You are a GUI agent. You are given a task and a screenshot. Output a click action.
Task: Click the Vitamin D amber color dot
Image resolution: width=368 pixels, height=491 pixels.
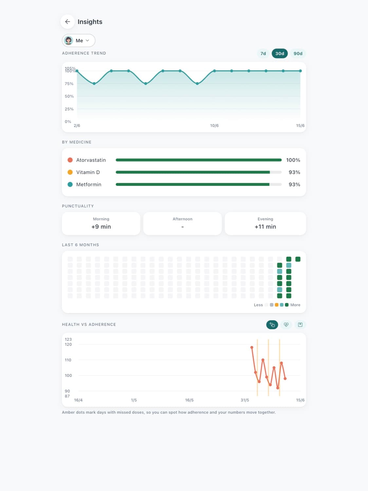tap(70, 172)
